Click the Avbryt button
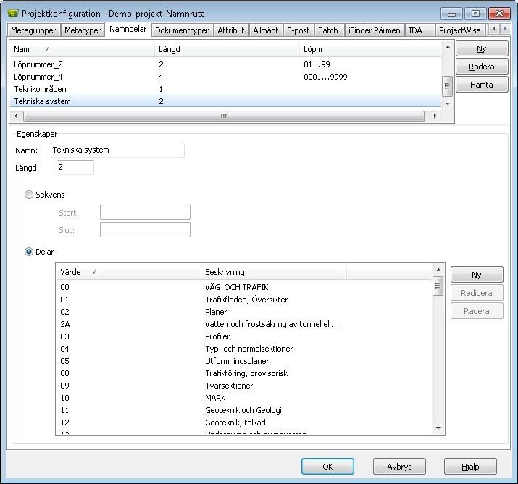Screen dimensions: 518x484 click(399, 467)
